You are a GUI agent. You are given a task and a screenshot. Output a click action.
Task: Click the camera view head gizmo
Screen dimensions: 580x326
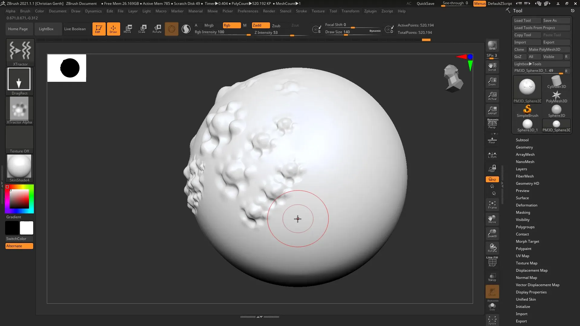pyautogui.click(x=453, y=78)
